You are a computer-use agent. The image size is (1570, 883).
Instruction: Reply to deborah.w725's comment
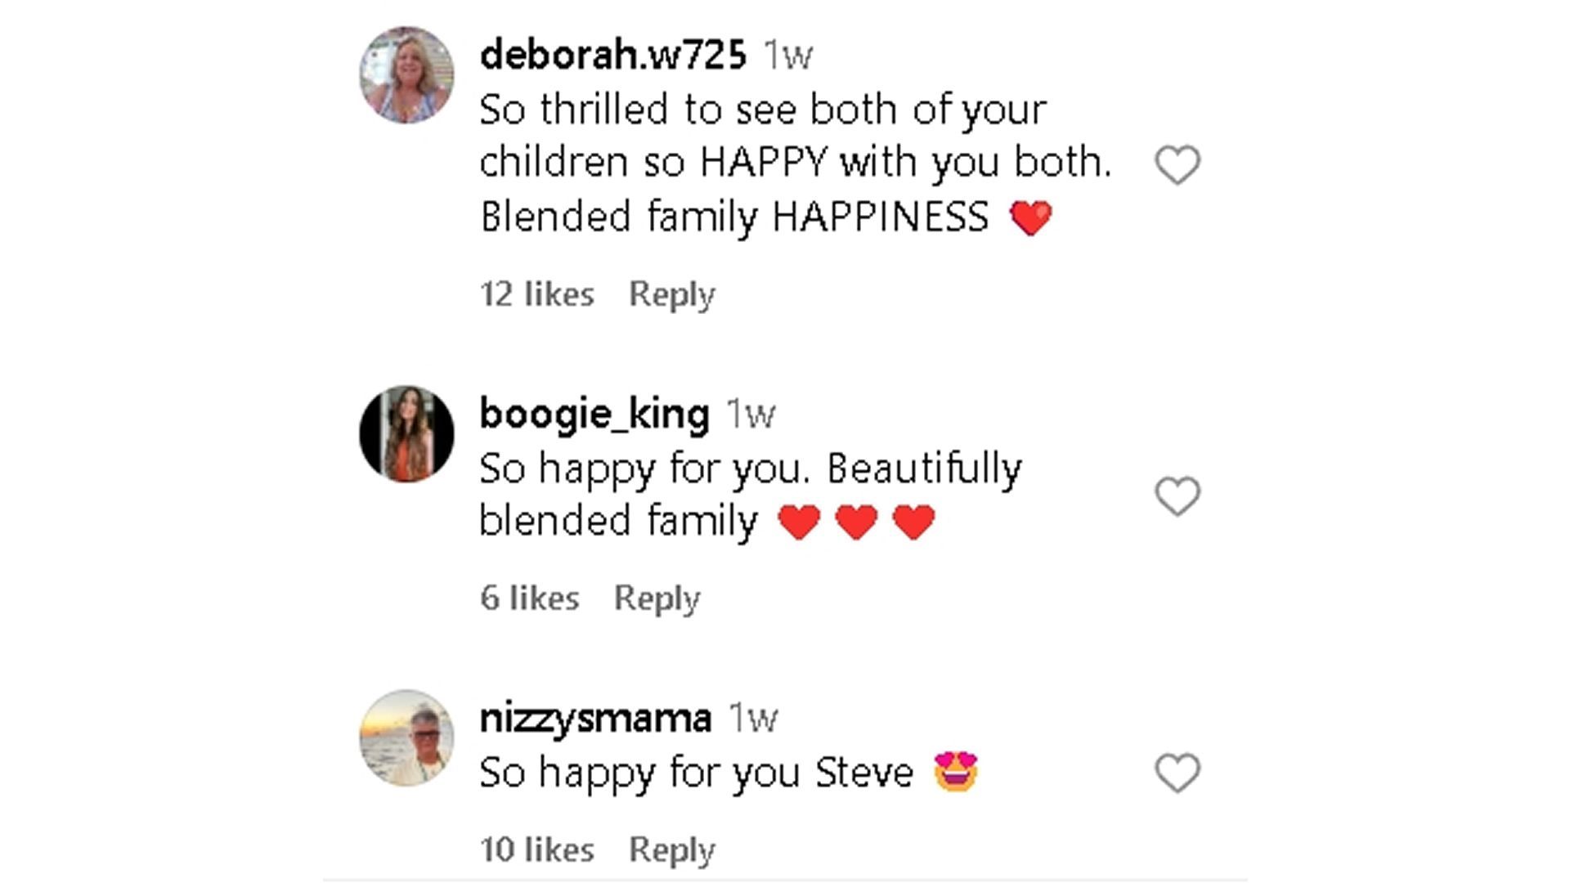(671, 294)
